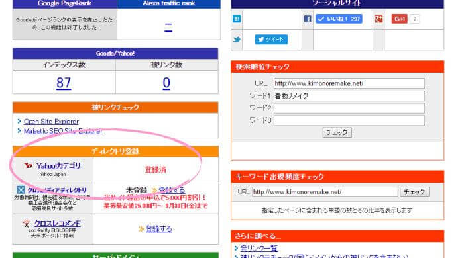This screenshot has height=258, width=464.
Task: Click the Cross Recommend logo icon
Action: tap(27, 224)
